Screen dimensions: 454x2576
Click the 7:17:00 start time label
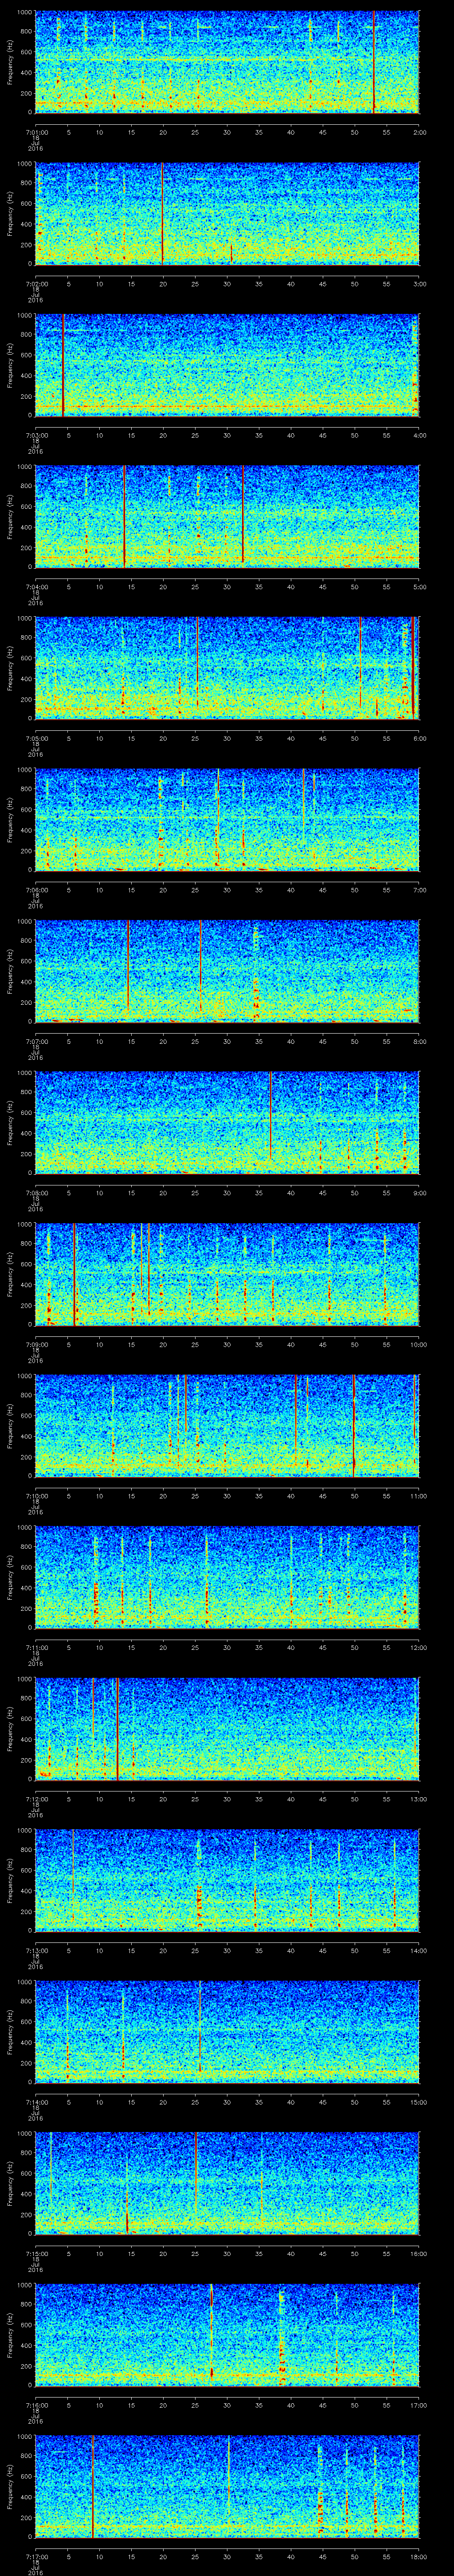[36, 2556]
